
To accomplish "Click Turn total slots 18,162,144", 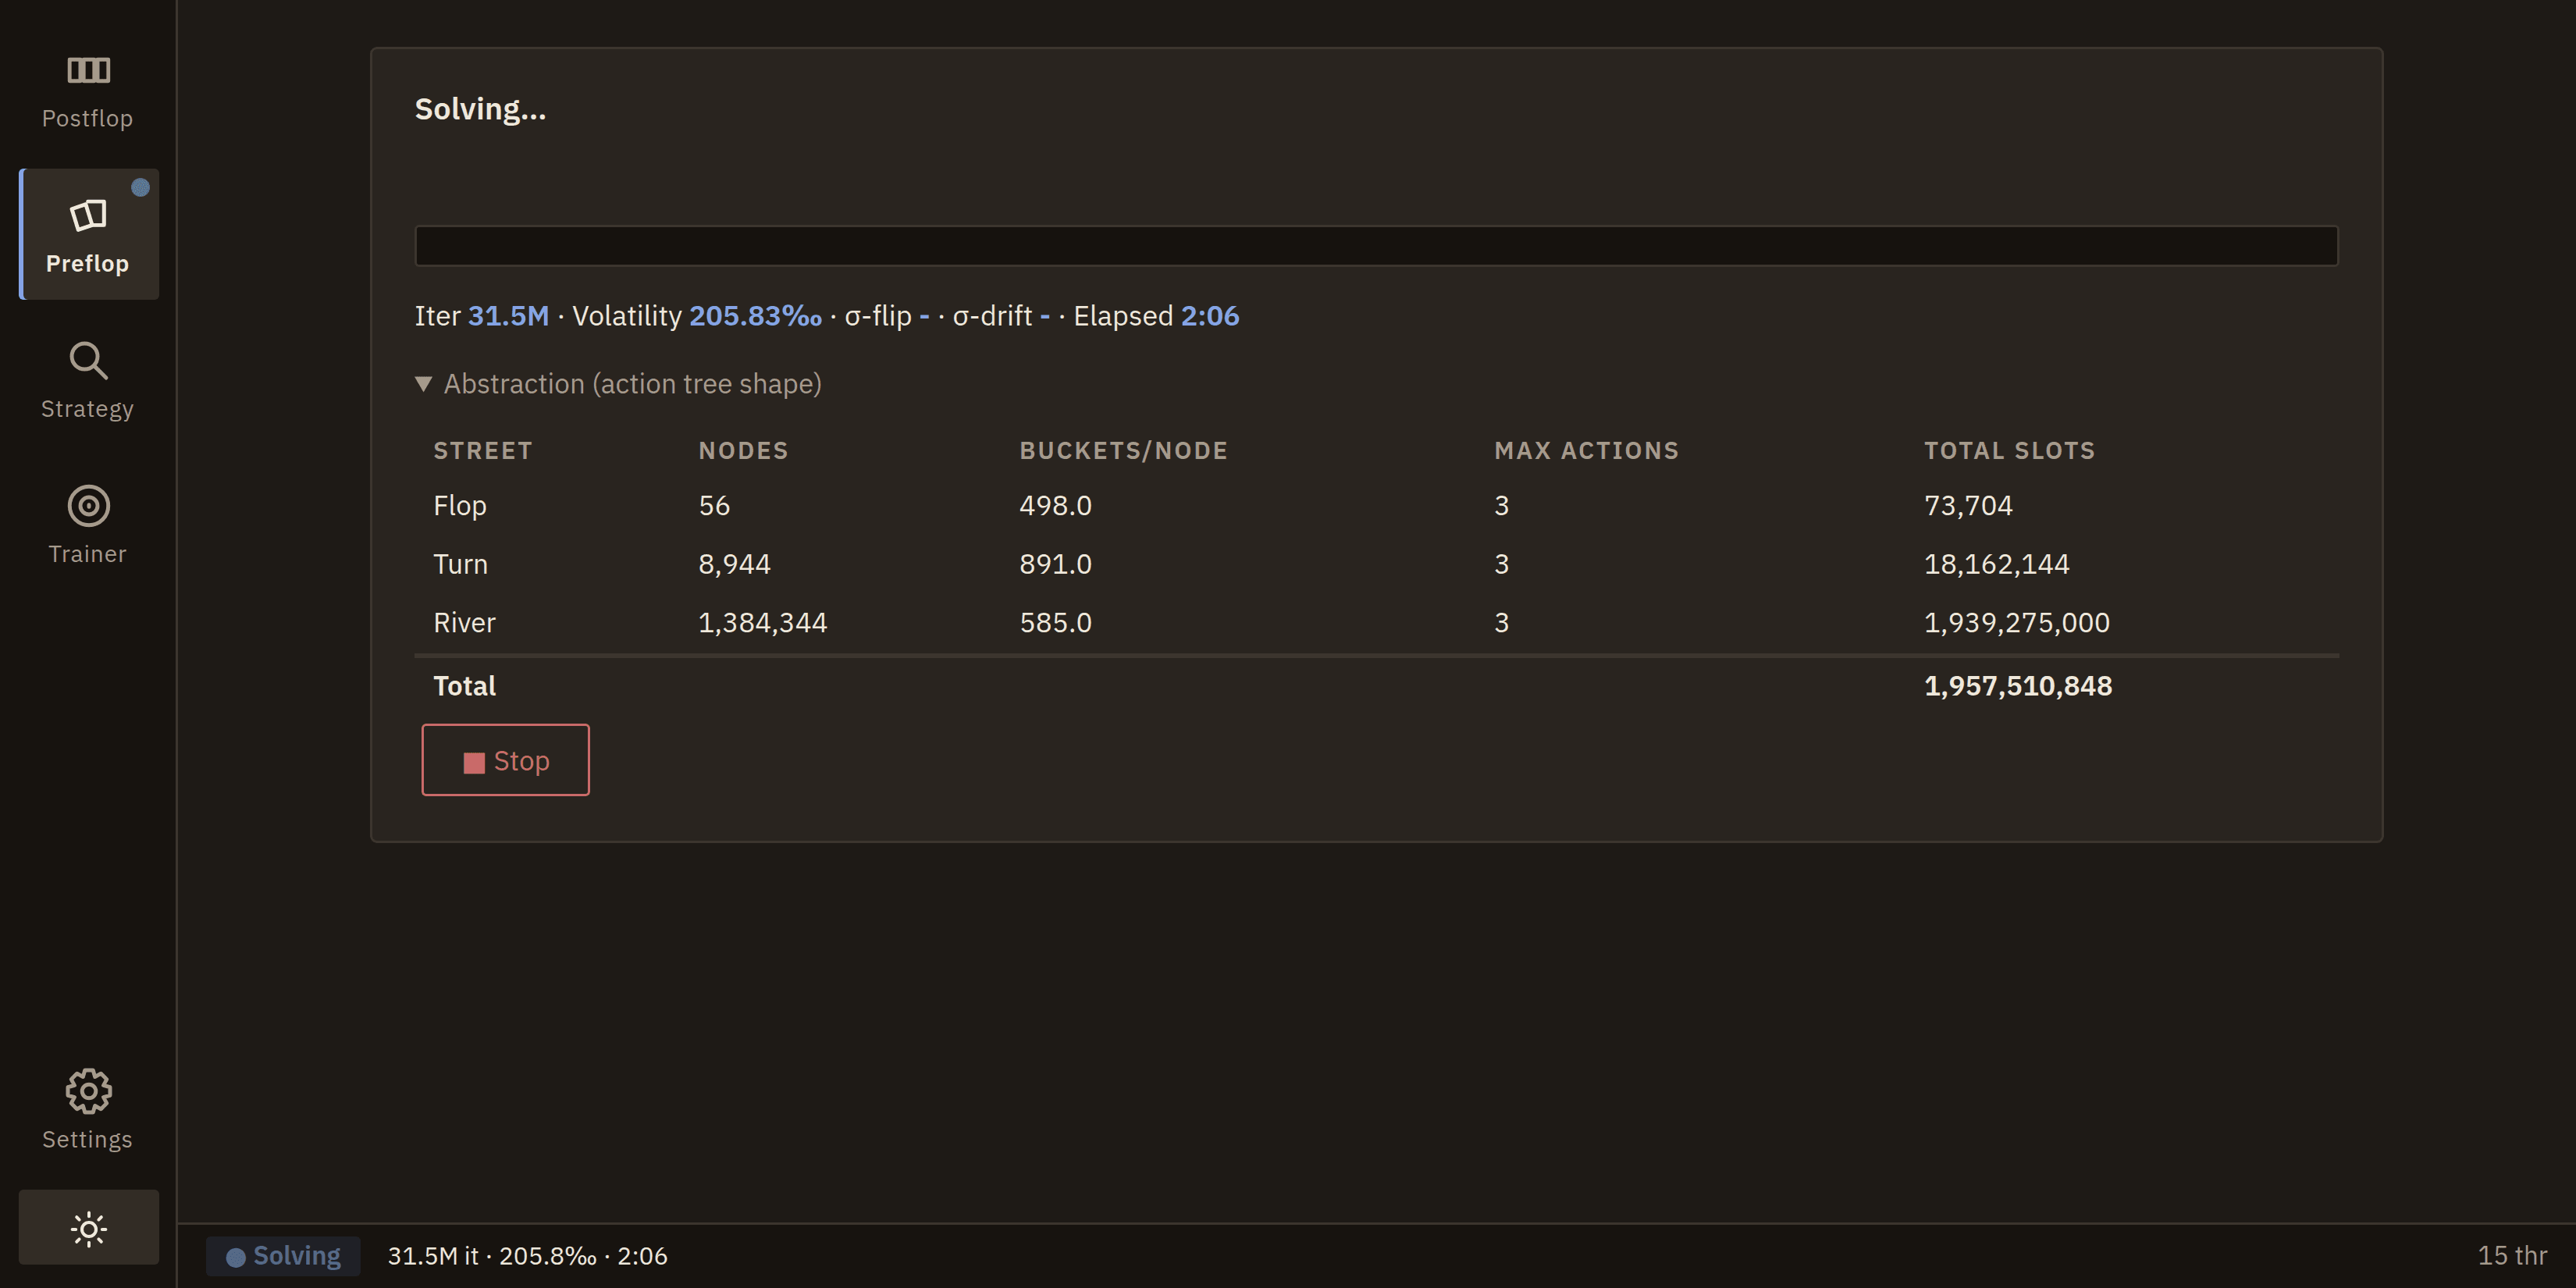I will tap(1996, 564).
